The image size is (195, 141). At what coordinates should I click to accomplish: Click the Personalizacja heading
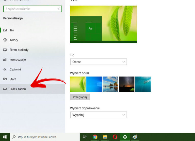[13, 18]
